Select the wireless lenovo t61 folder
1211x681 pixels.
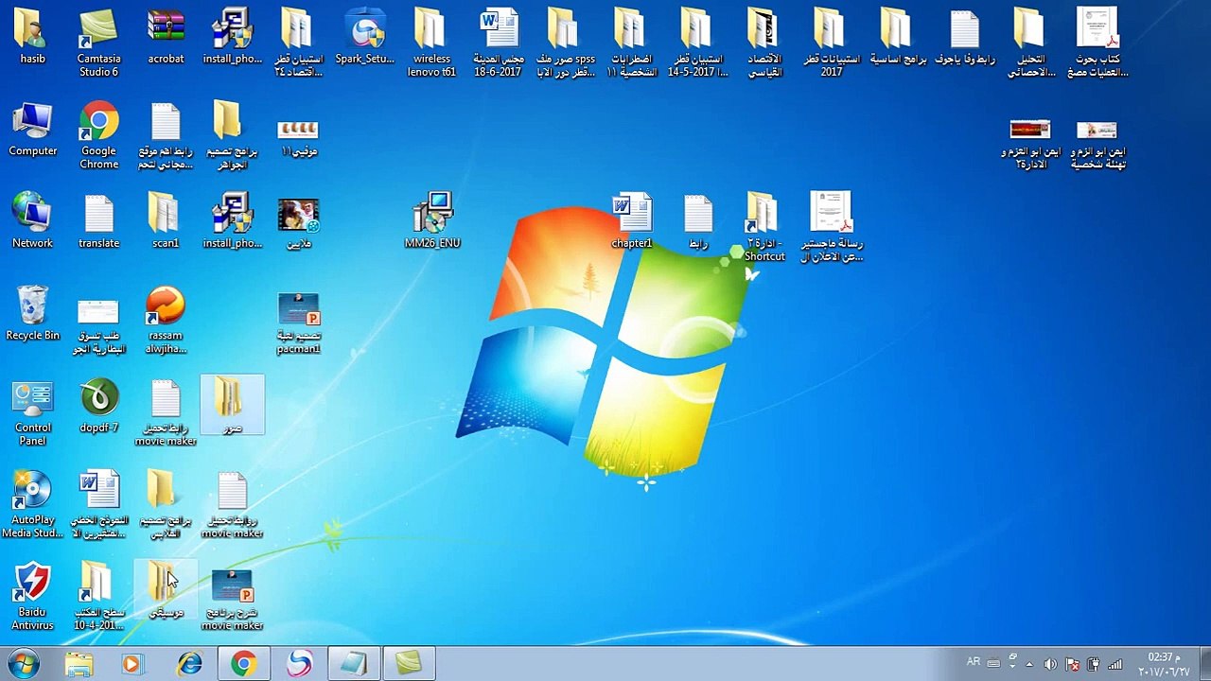click(x=430, y=43)
